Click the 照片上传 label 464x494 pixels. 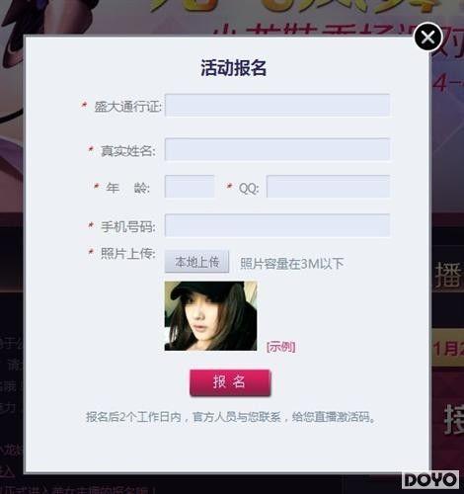(128, 254)
